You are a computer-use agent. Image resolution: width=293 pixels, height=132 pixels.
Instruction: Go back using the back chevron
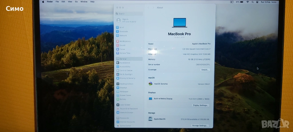(148, 8)
